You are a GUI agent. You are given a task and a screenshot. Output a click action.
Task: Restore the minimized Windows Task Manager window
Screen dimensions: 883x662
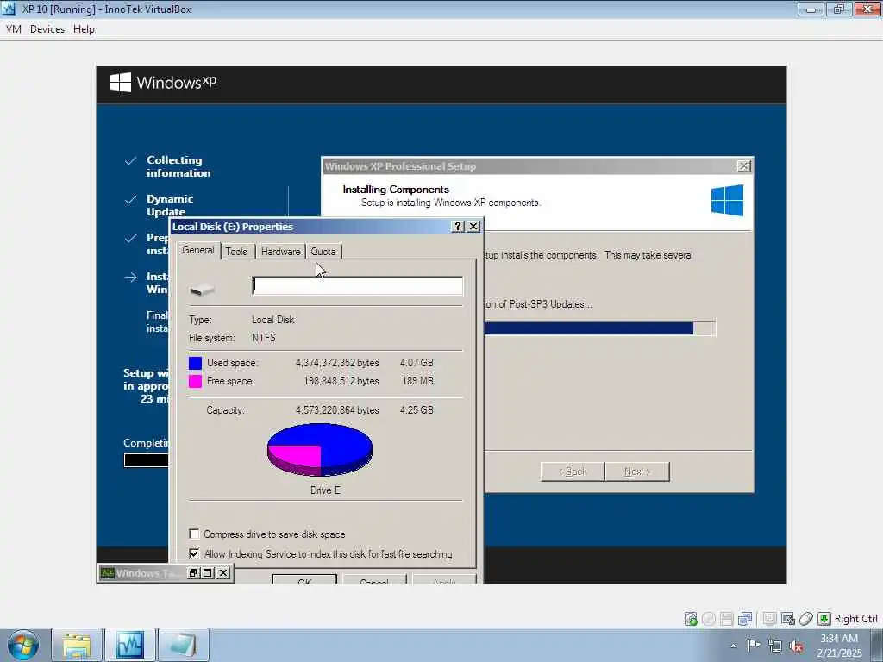(193, 573)
